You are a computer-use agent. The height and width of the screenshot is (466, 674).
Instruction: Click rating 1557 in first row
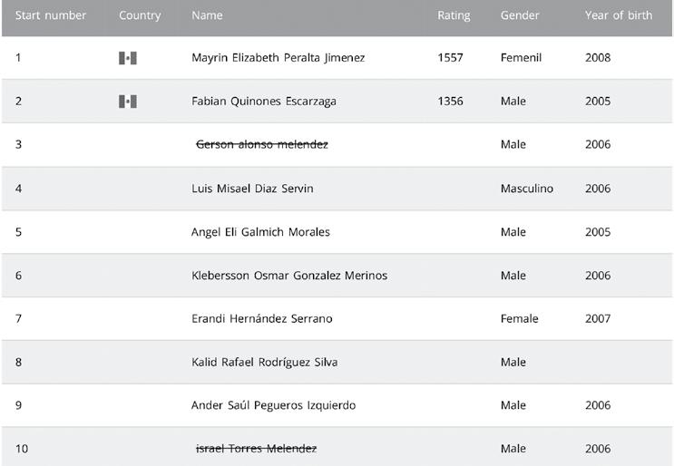pos(450,57)
